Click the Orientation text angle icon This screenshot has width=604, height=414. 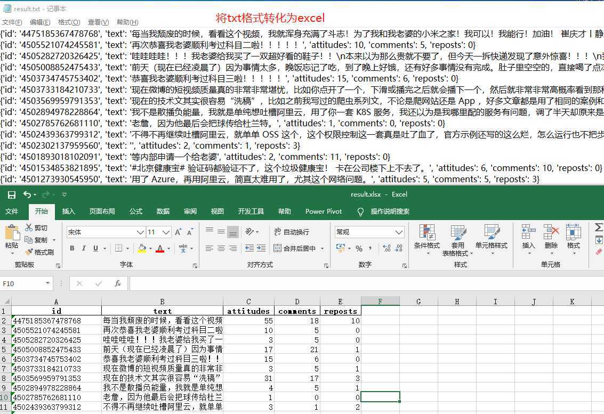pyautogui.click(x=249, y=231)
